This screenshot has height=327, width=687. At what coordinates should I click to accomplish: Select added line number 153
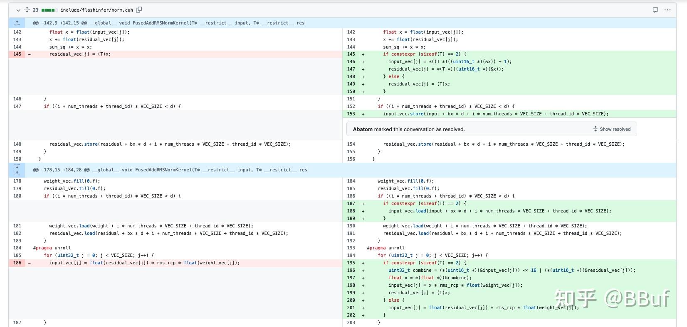click(351, 114)
